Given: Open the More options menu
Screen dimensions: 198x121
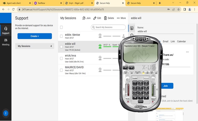Looking at the screenshot, I should pos(121,18).
